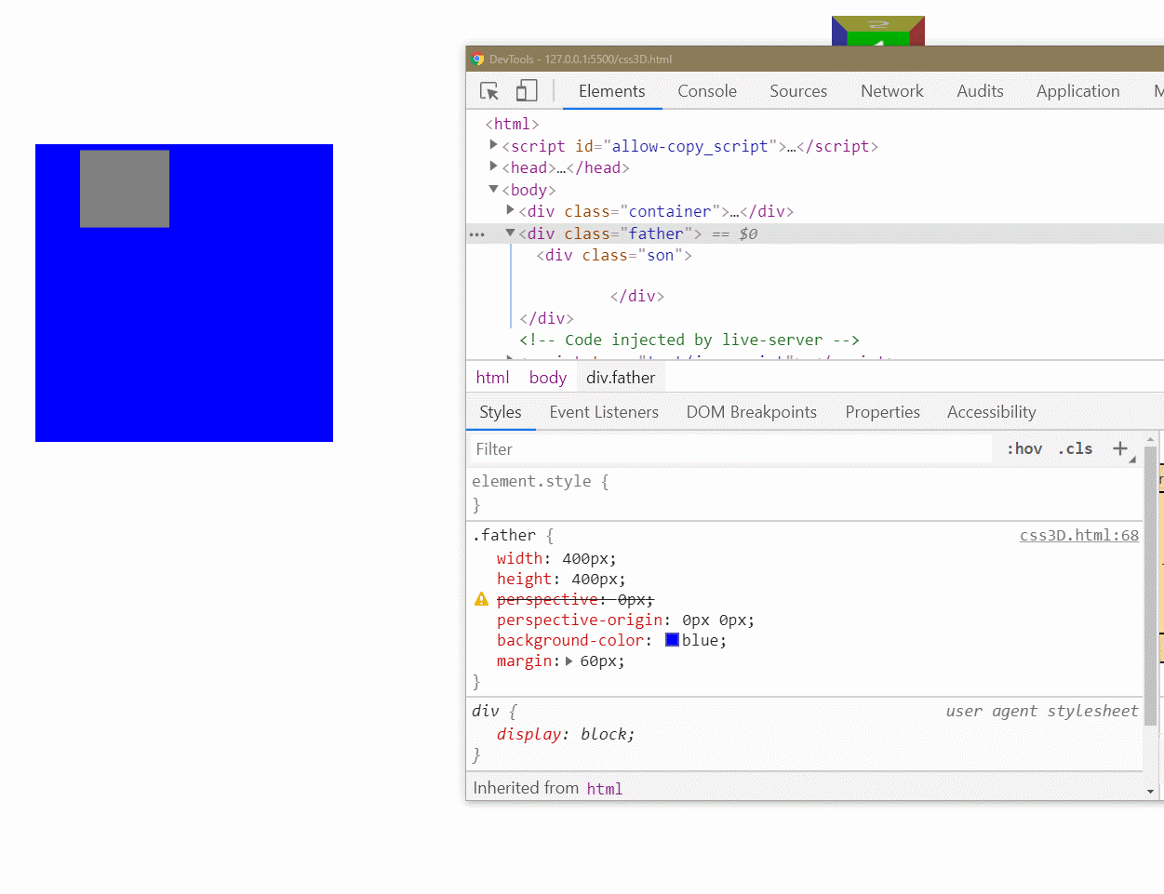Viewport: 1164px width, 894px height.
Task: Click the .father selector text
Action: (x=504, y=536)
